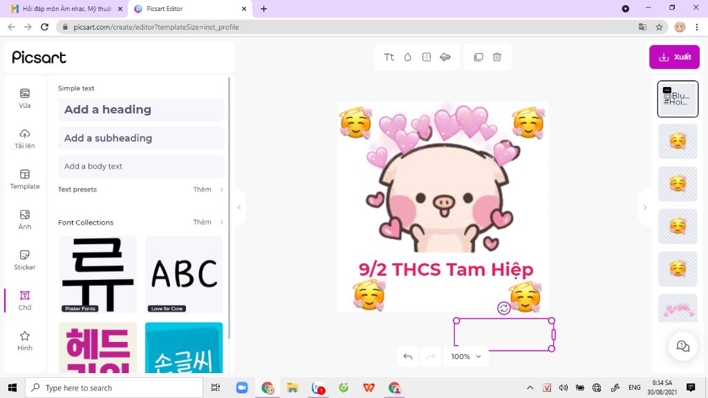Collapse the right layers panel

645,207
